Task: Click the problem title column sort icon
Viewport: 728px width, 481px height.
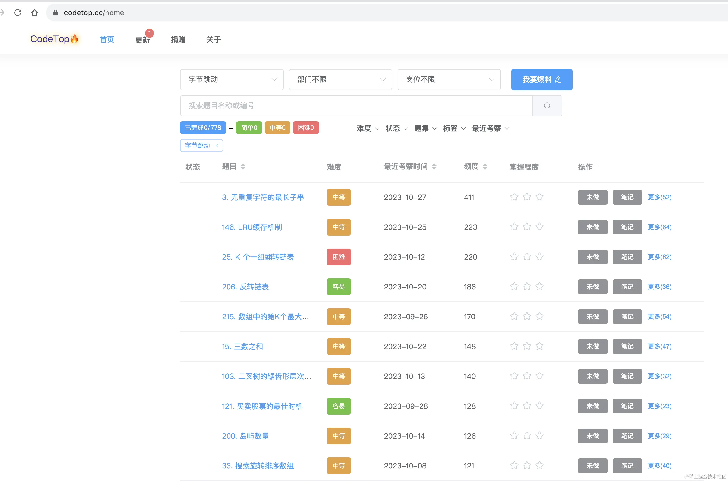Action: tap(243, 166)
